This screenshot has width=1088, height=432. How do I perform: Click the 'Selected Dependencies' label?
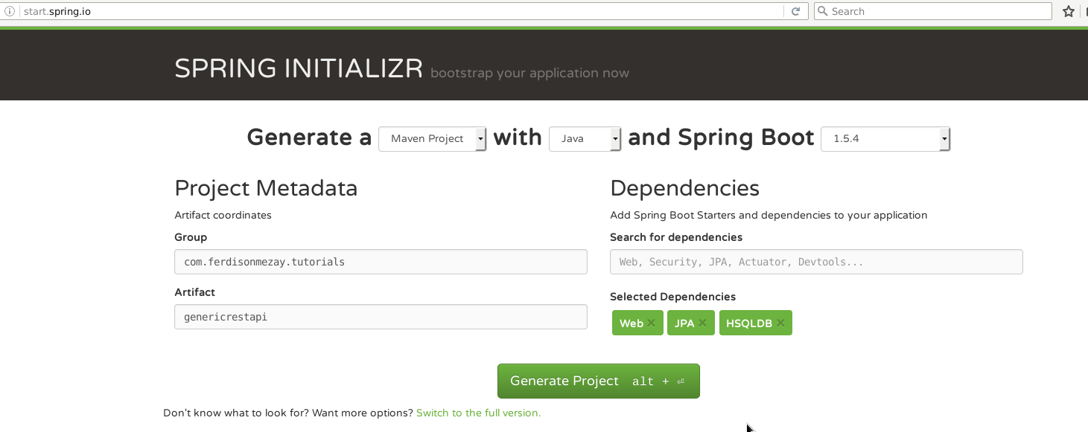(672, 297)
